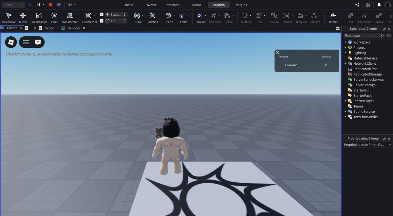This screenshot has height=216, width=393.
Task: Click the hamburger menu button in game
Action: tap(26, 42)
